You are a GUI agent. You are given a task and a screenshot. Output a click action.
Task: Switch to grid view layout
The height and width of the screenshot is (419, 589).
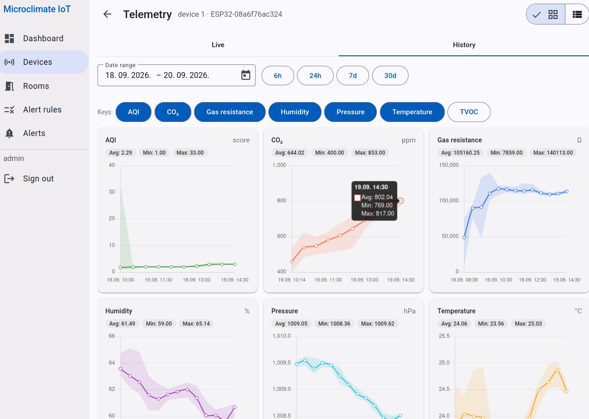click(546, 15)
